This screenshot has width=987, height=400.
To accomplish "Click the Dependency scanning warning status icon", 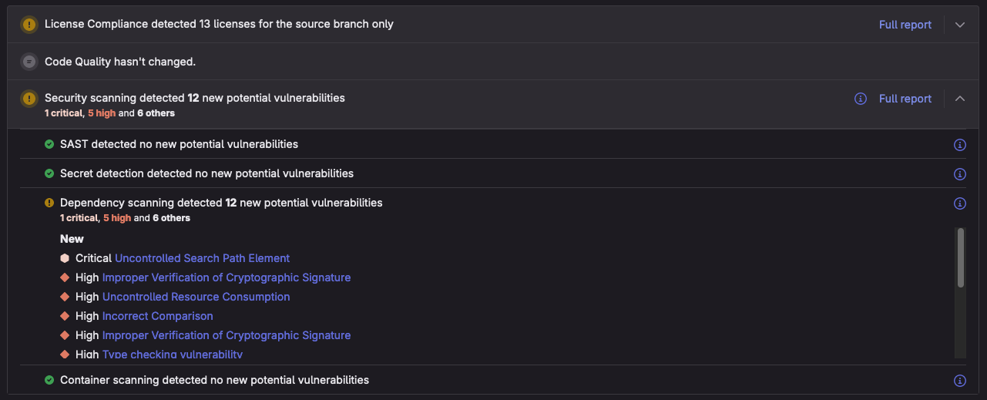I will point(49,203).
